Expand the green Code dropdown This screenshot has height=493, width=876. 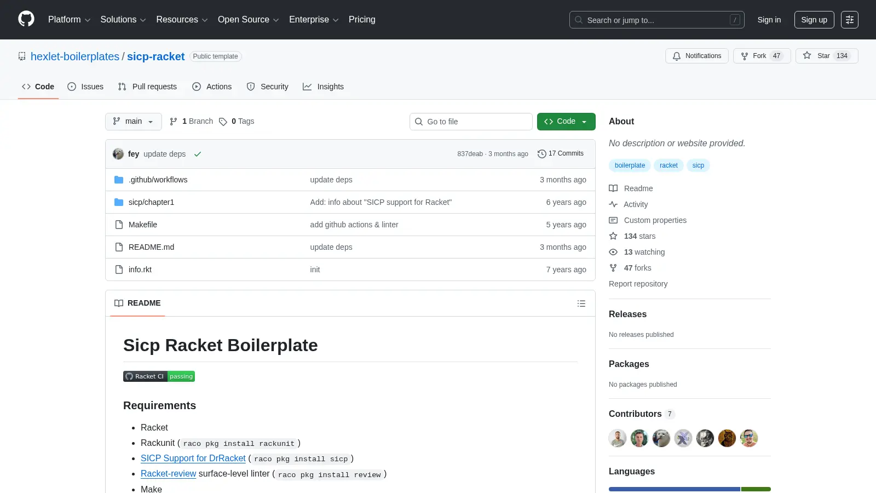[x=566, y=122]
